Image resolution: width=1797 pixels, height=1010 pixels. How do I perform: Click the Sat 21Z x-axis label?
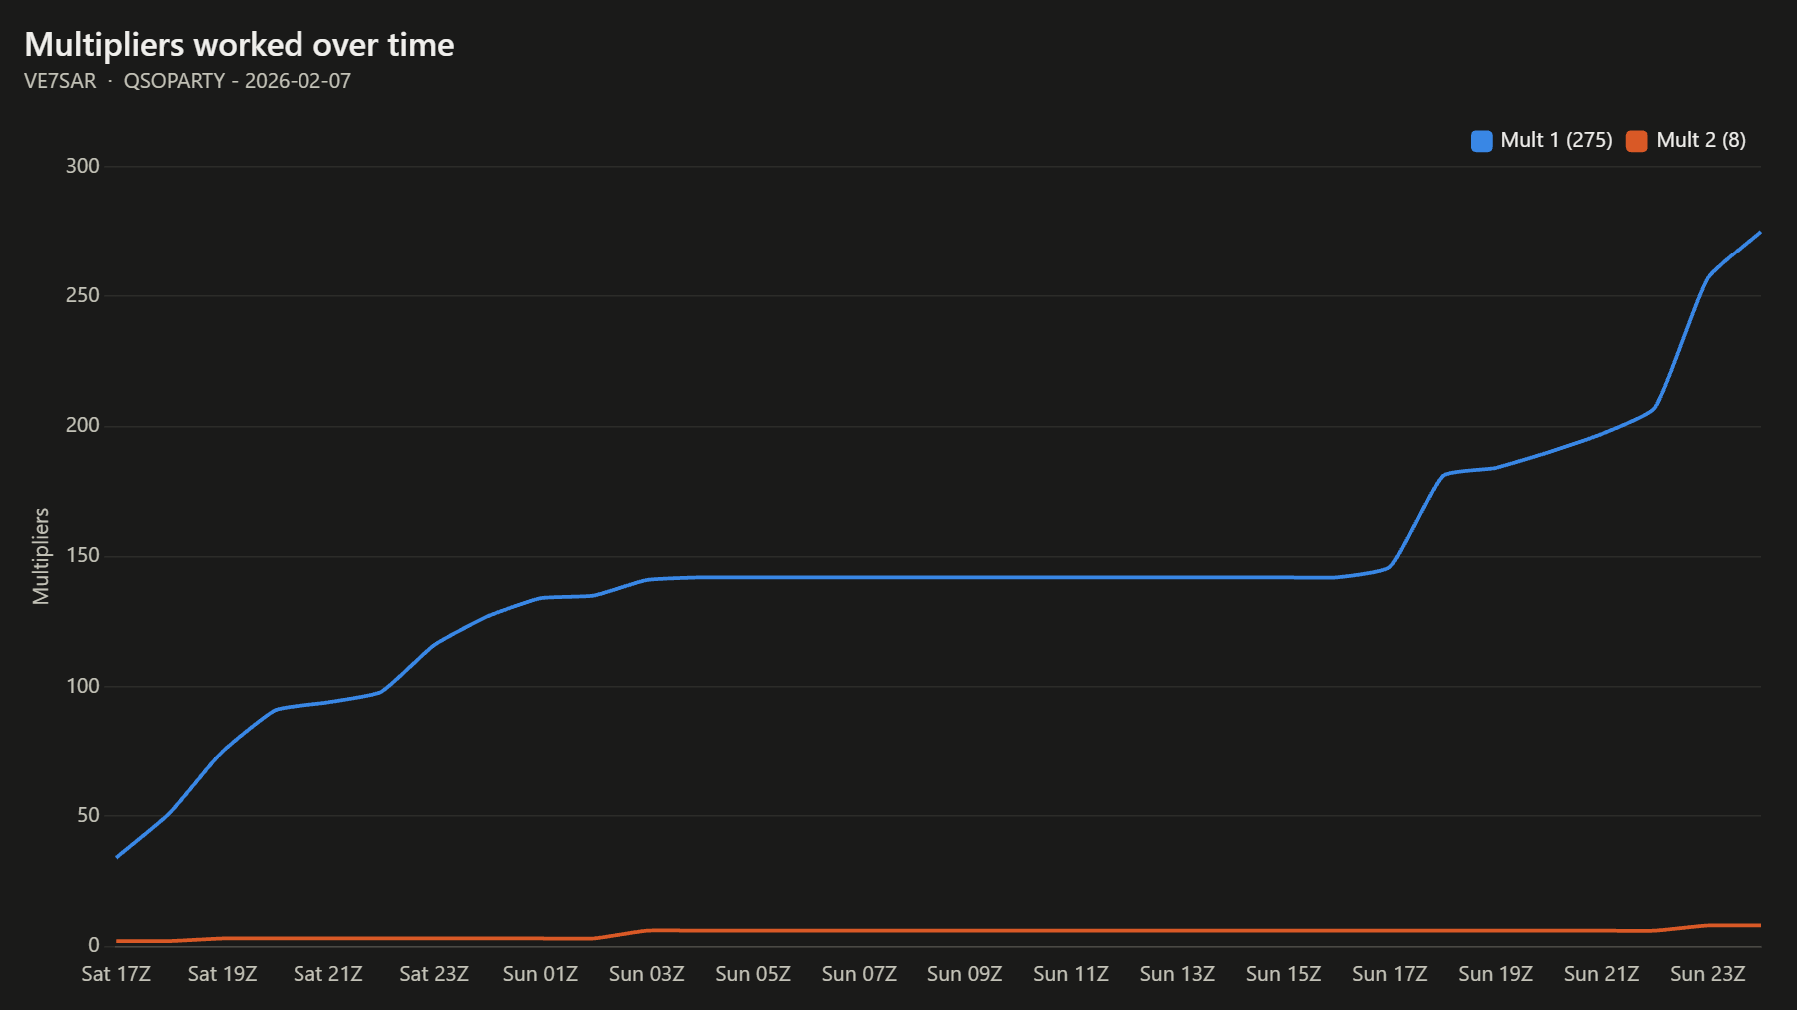click(x=328, y=974)
